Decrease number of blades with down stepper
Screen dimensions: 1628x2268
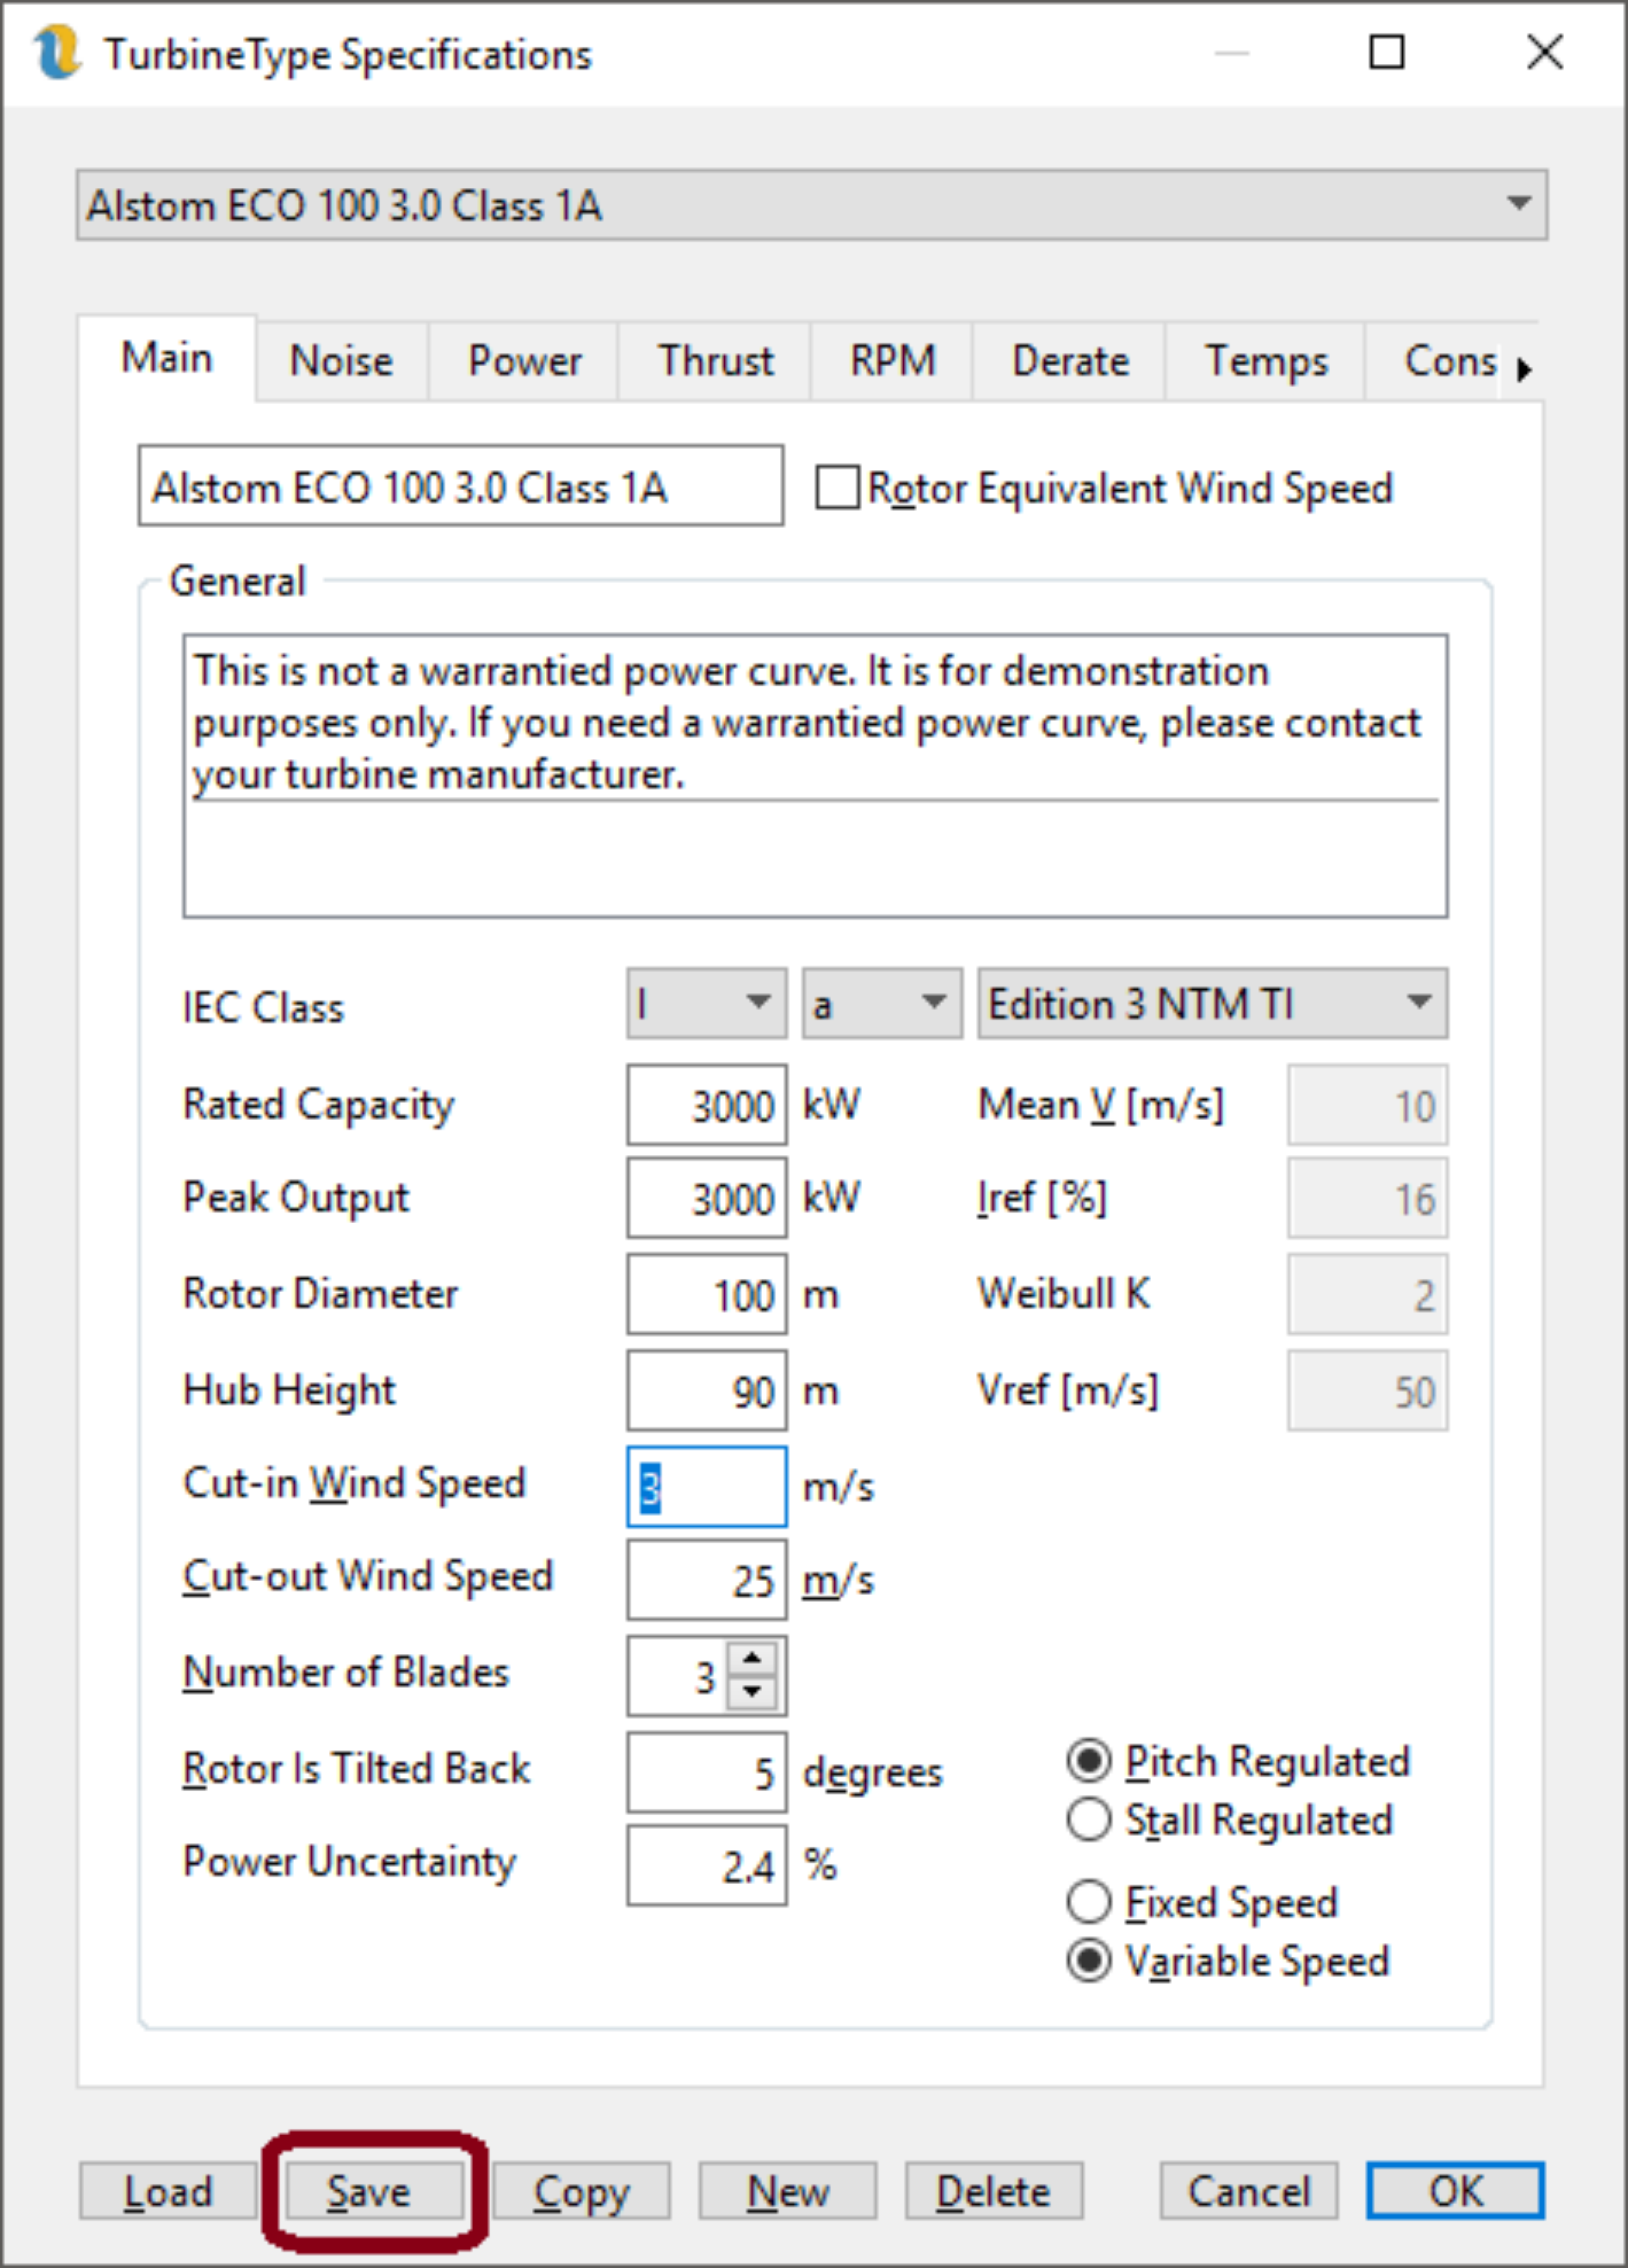coord(752,1692)
